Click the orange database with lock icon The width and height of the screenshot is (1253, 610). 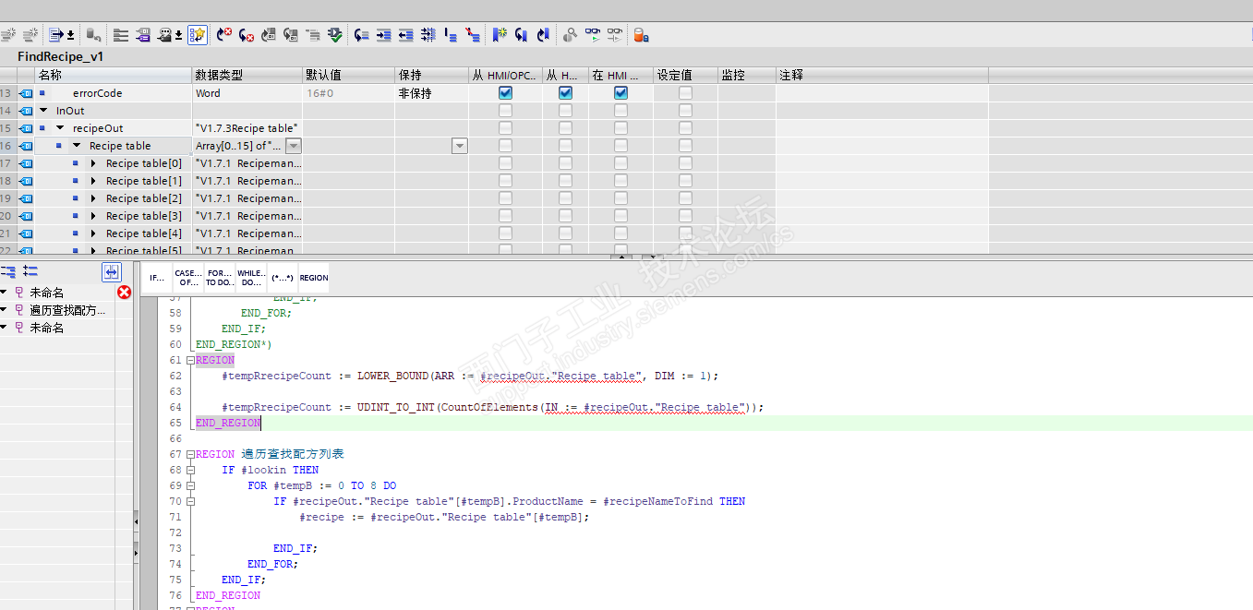coord(640,35)
